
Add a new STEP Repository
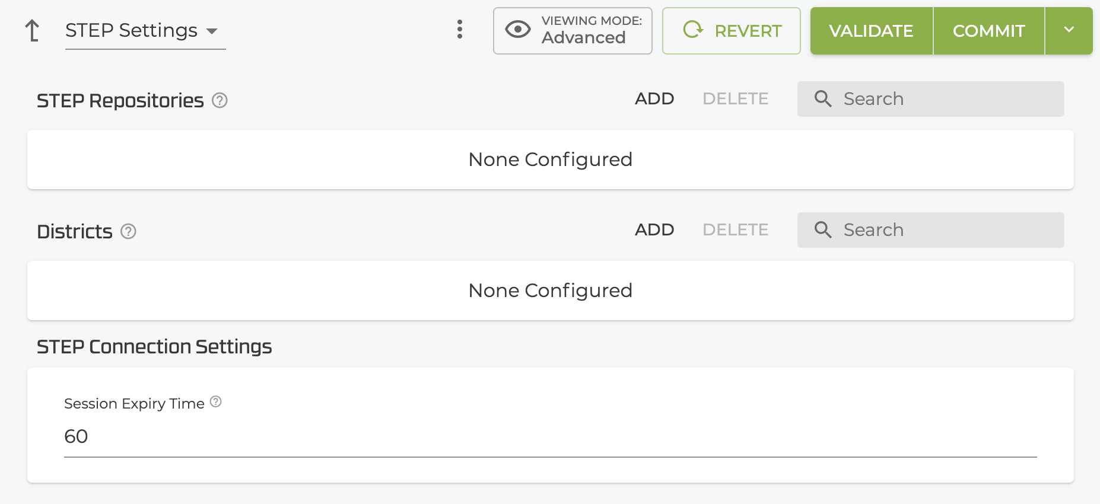click(654, 98)
